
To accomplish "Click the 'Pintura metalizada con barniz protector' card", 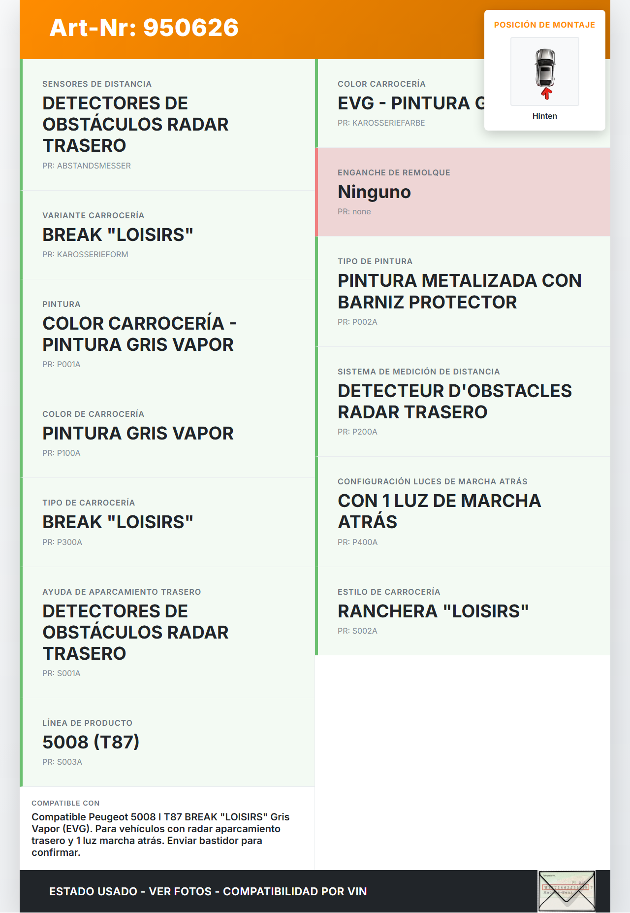I will pos(463,291).
